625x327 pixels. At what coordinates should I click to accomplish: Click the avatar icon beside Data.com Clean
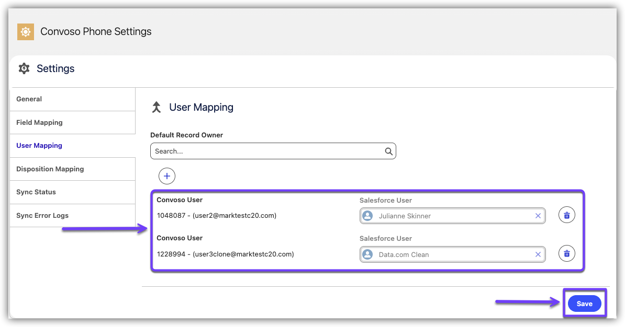(368, 254)
